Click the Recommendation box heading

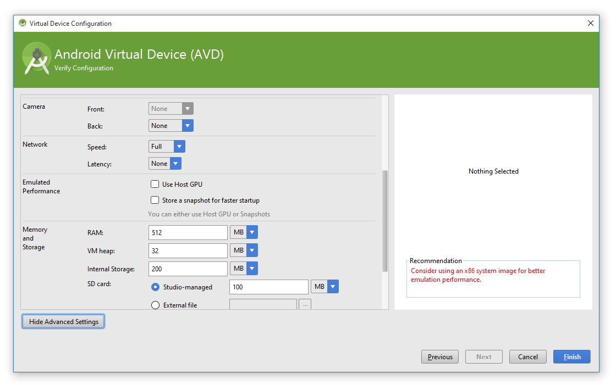point(436,260)
